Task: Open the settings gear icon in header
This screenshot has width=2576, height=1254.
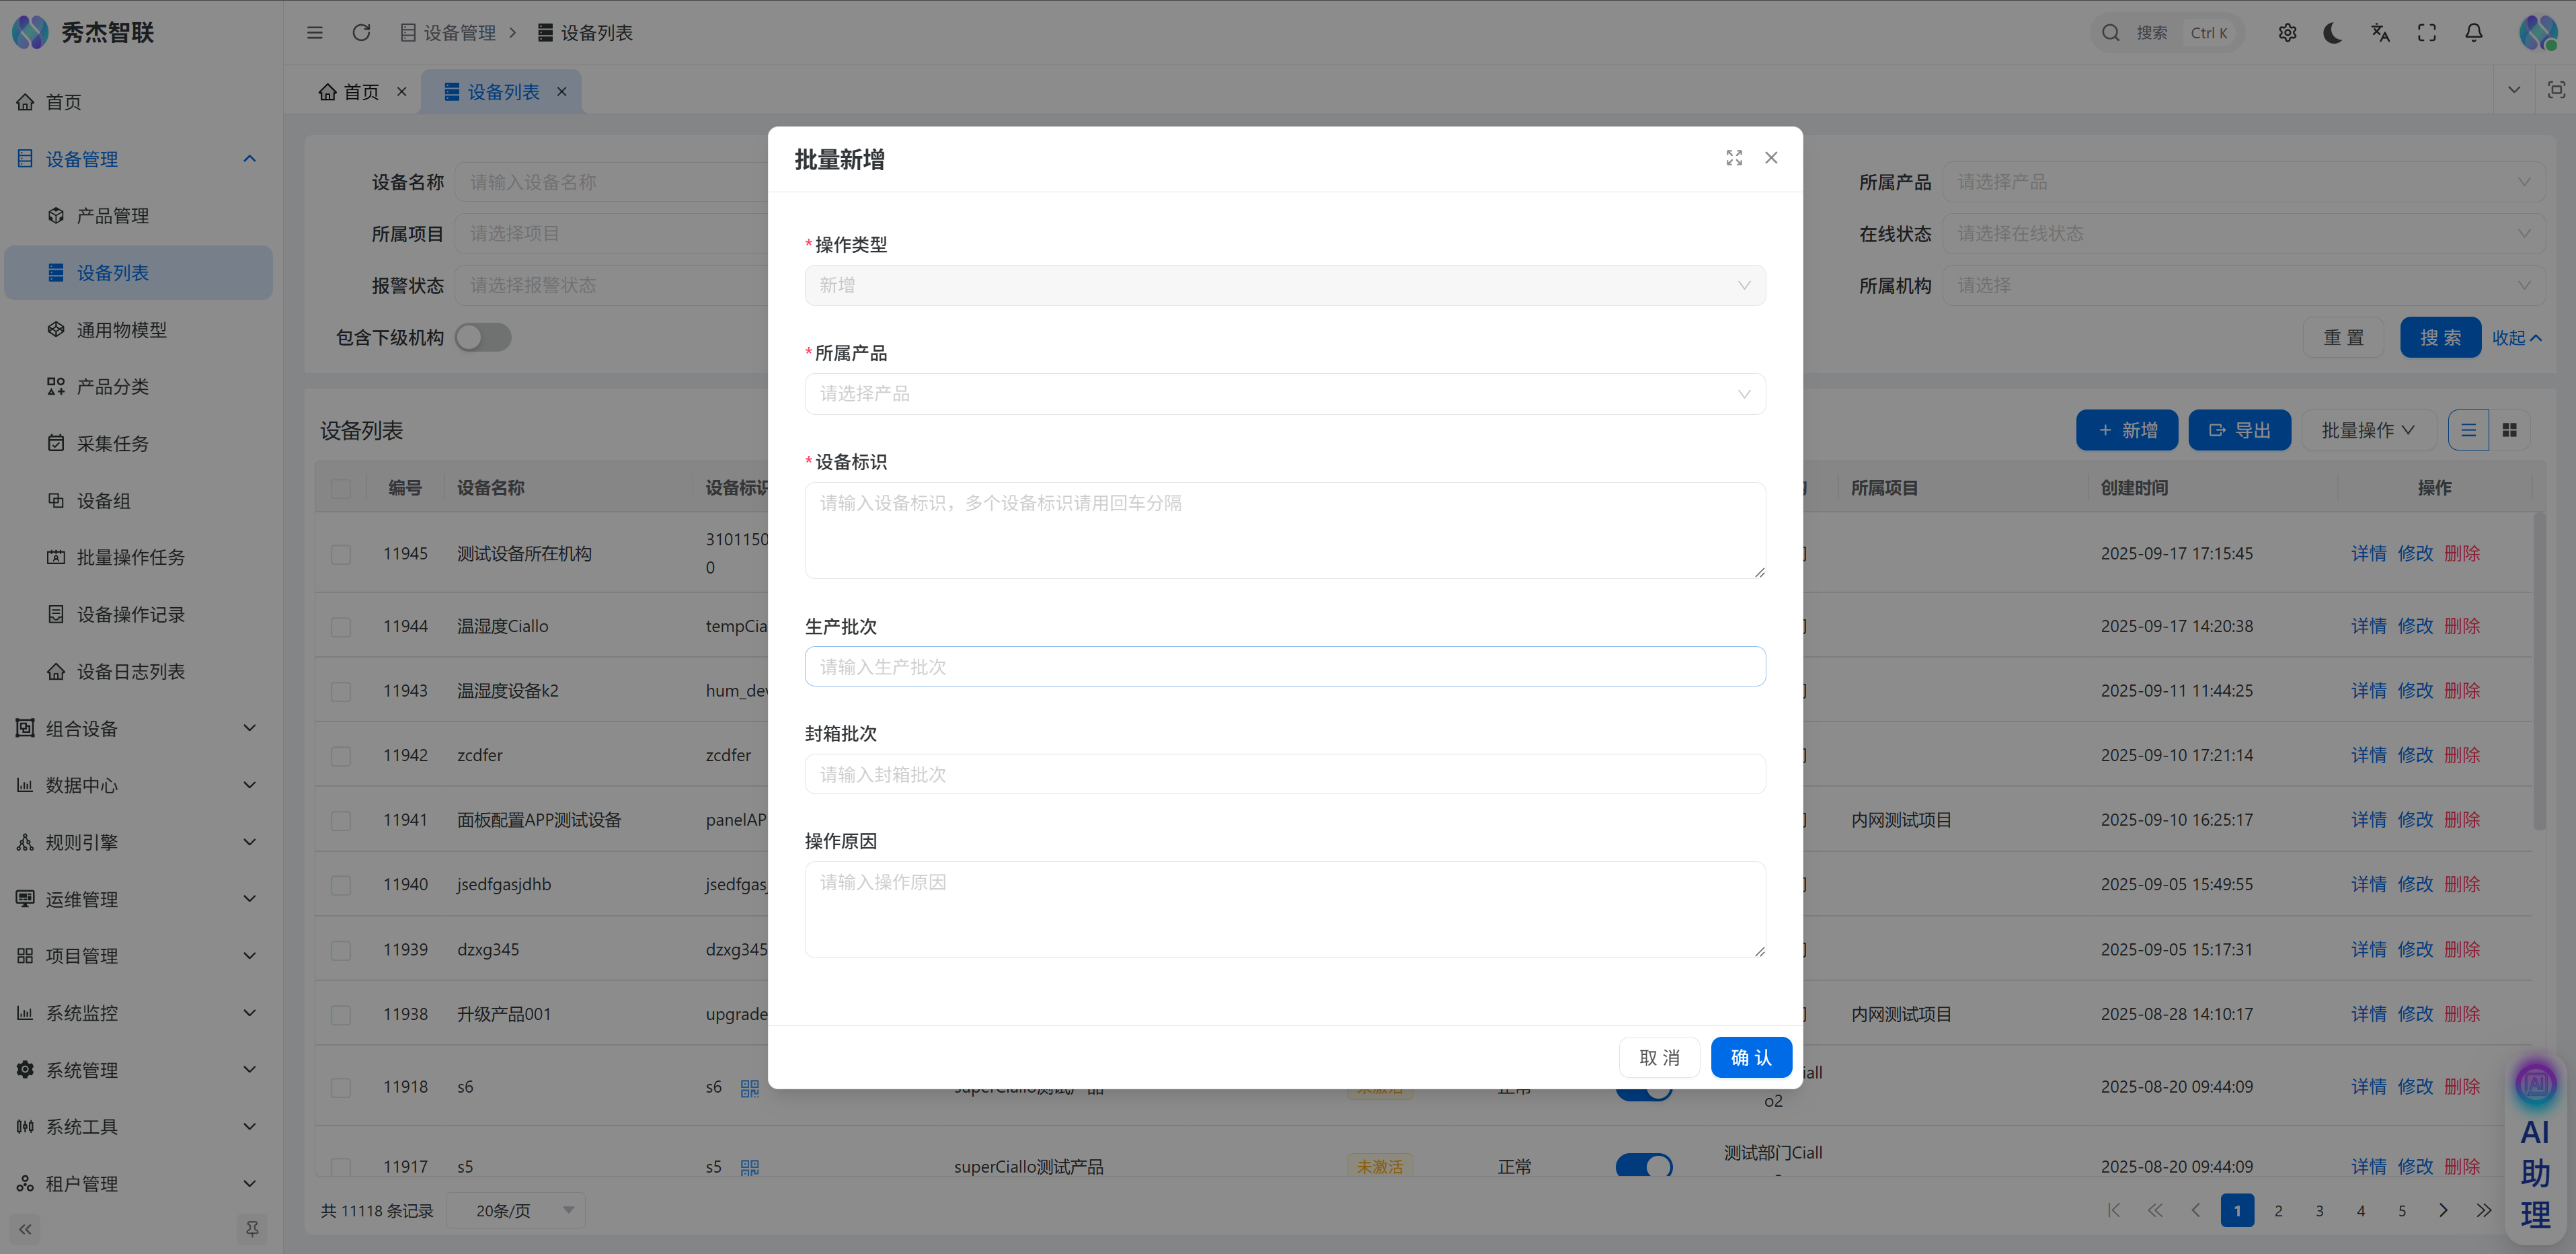Action: pos(2287,33)
